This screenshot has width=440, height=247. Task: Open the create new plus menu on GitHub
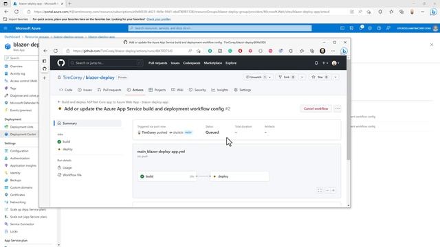(x=325, y=63)
